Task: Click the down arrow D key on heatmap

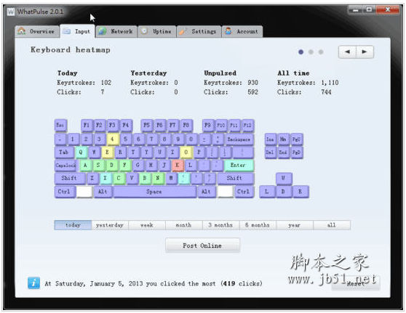Action: (284, 192)
